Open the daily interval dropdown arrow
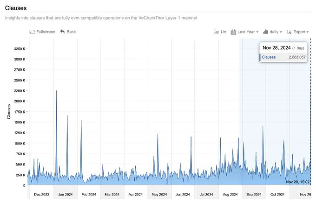 click(x=281, y=32)
